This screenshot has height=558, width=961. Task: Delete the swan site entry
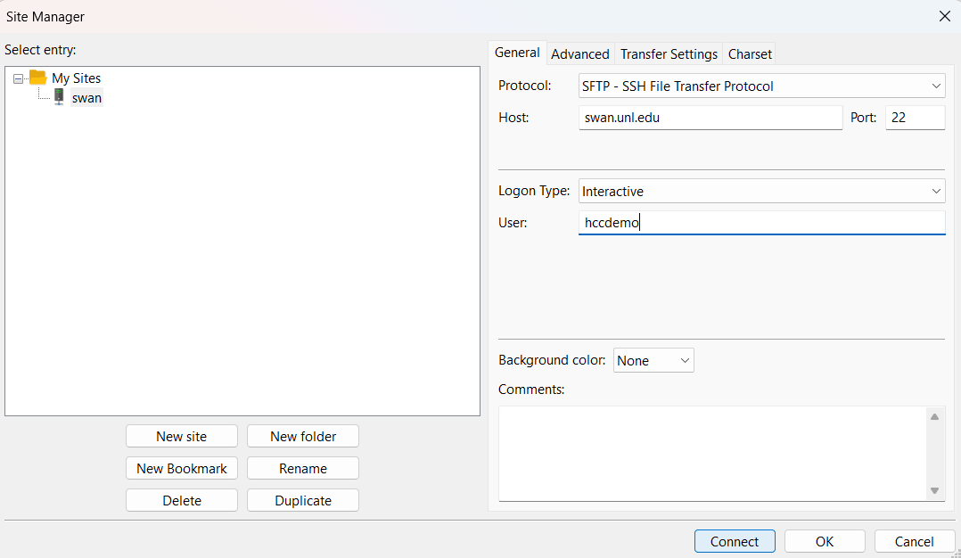coord(181,500)
